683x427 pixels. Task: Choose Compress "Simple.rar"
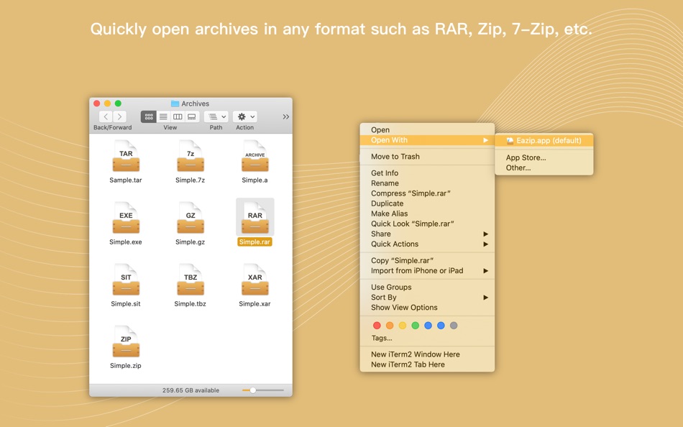coord(427,193)
